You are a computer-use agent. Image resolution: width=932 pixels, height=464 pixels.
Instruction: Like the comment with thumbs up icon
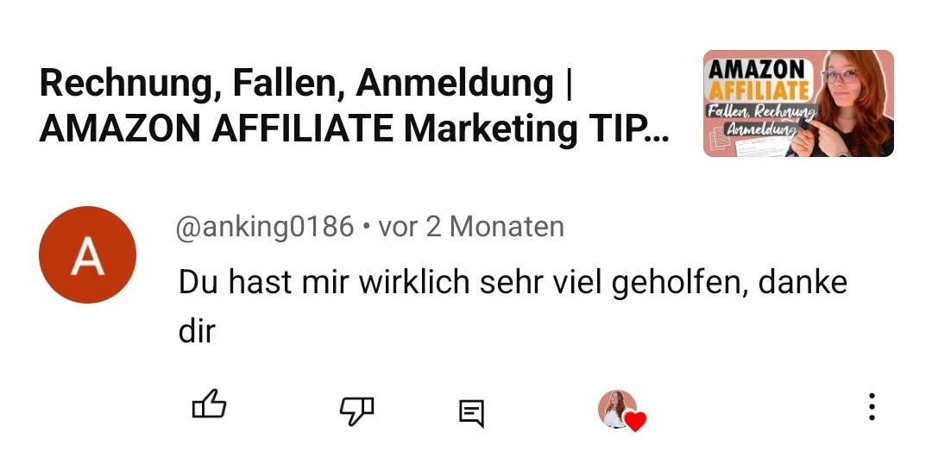[209, 405]
